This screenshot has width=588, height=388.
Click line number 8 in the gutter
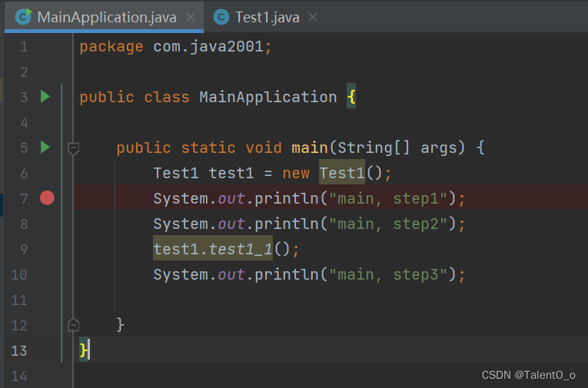[x=24, y=224]
